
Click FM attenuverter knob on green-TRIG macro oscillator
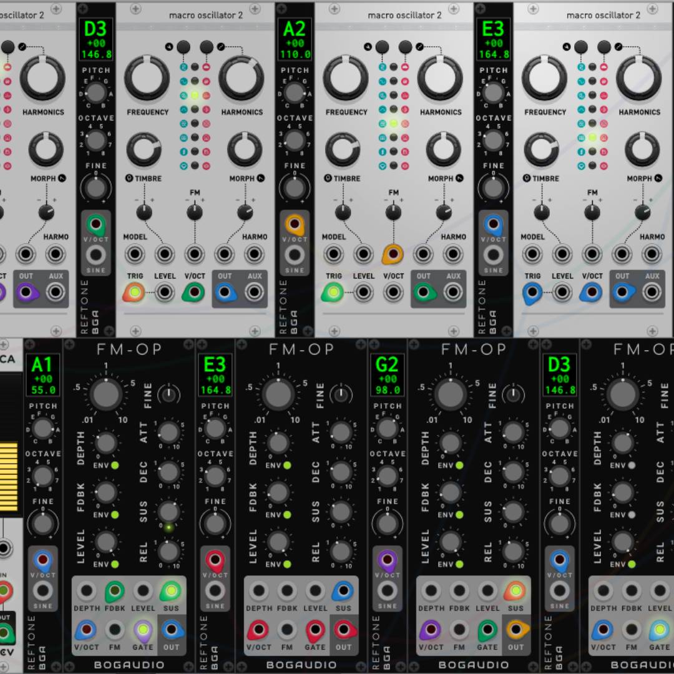[393, 212]
